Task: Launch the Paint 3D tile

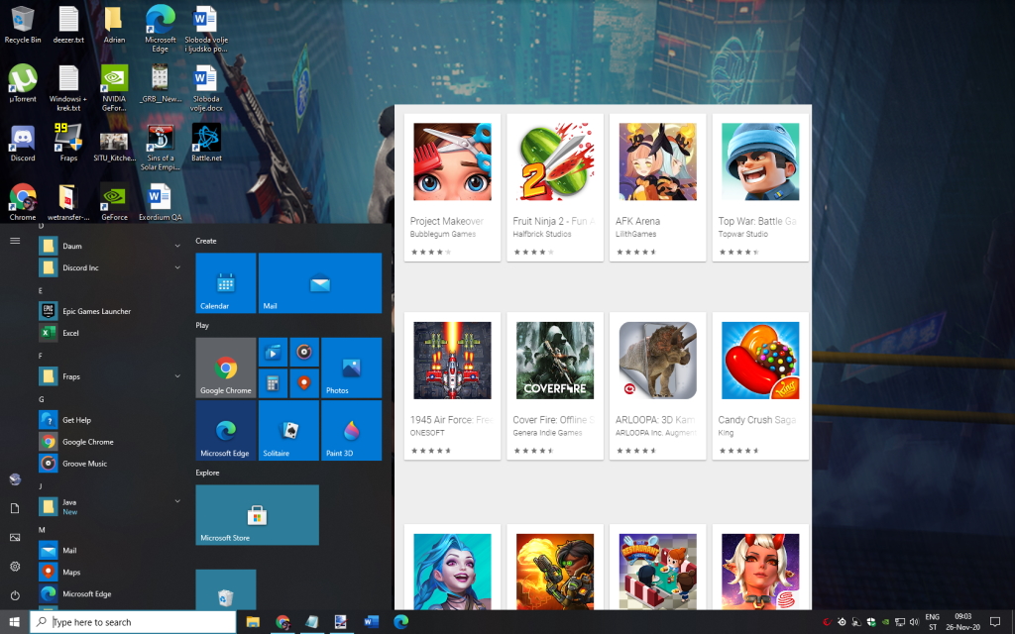Action: 352,430
